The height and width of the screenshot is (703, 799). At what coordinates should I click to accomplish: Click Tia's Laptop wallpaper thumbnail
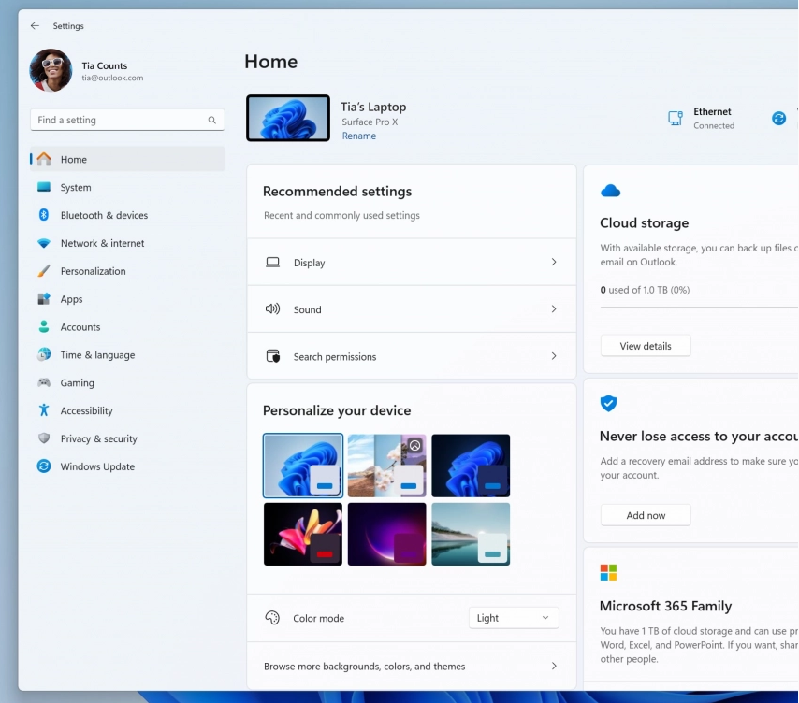[x=288, y=118]
